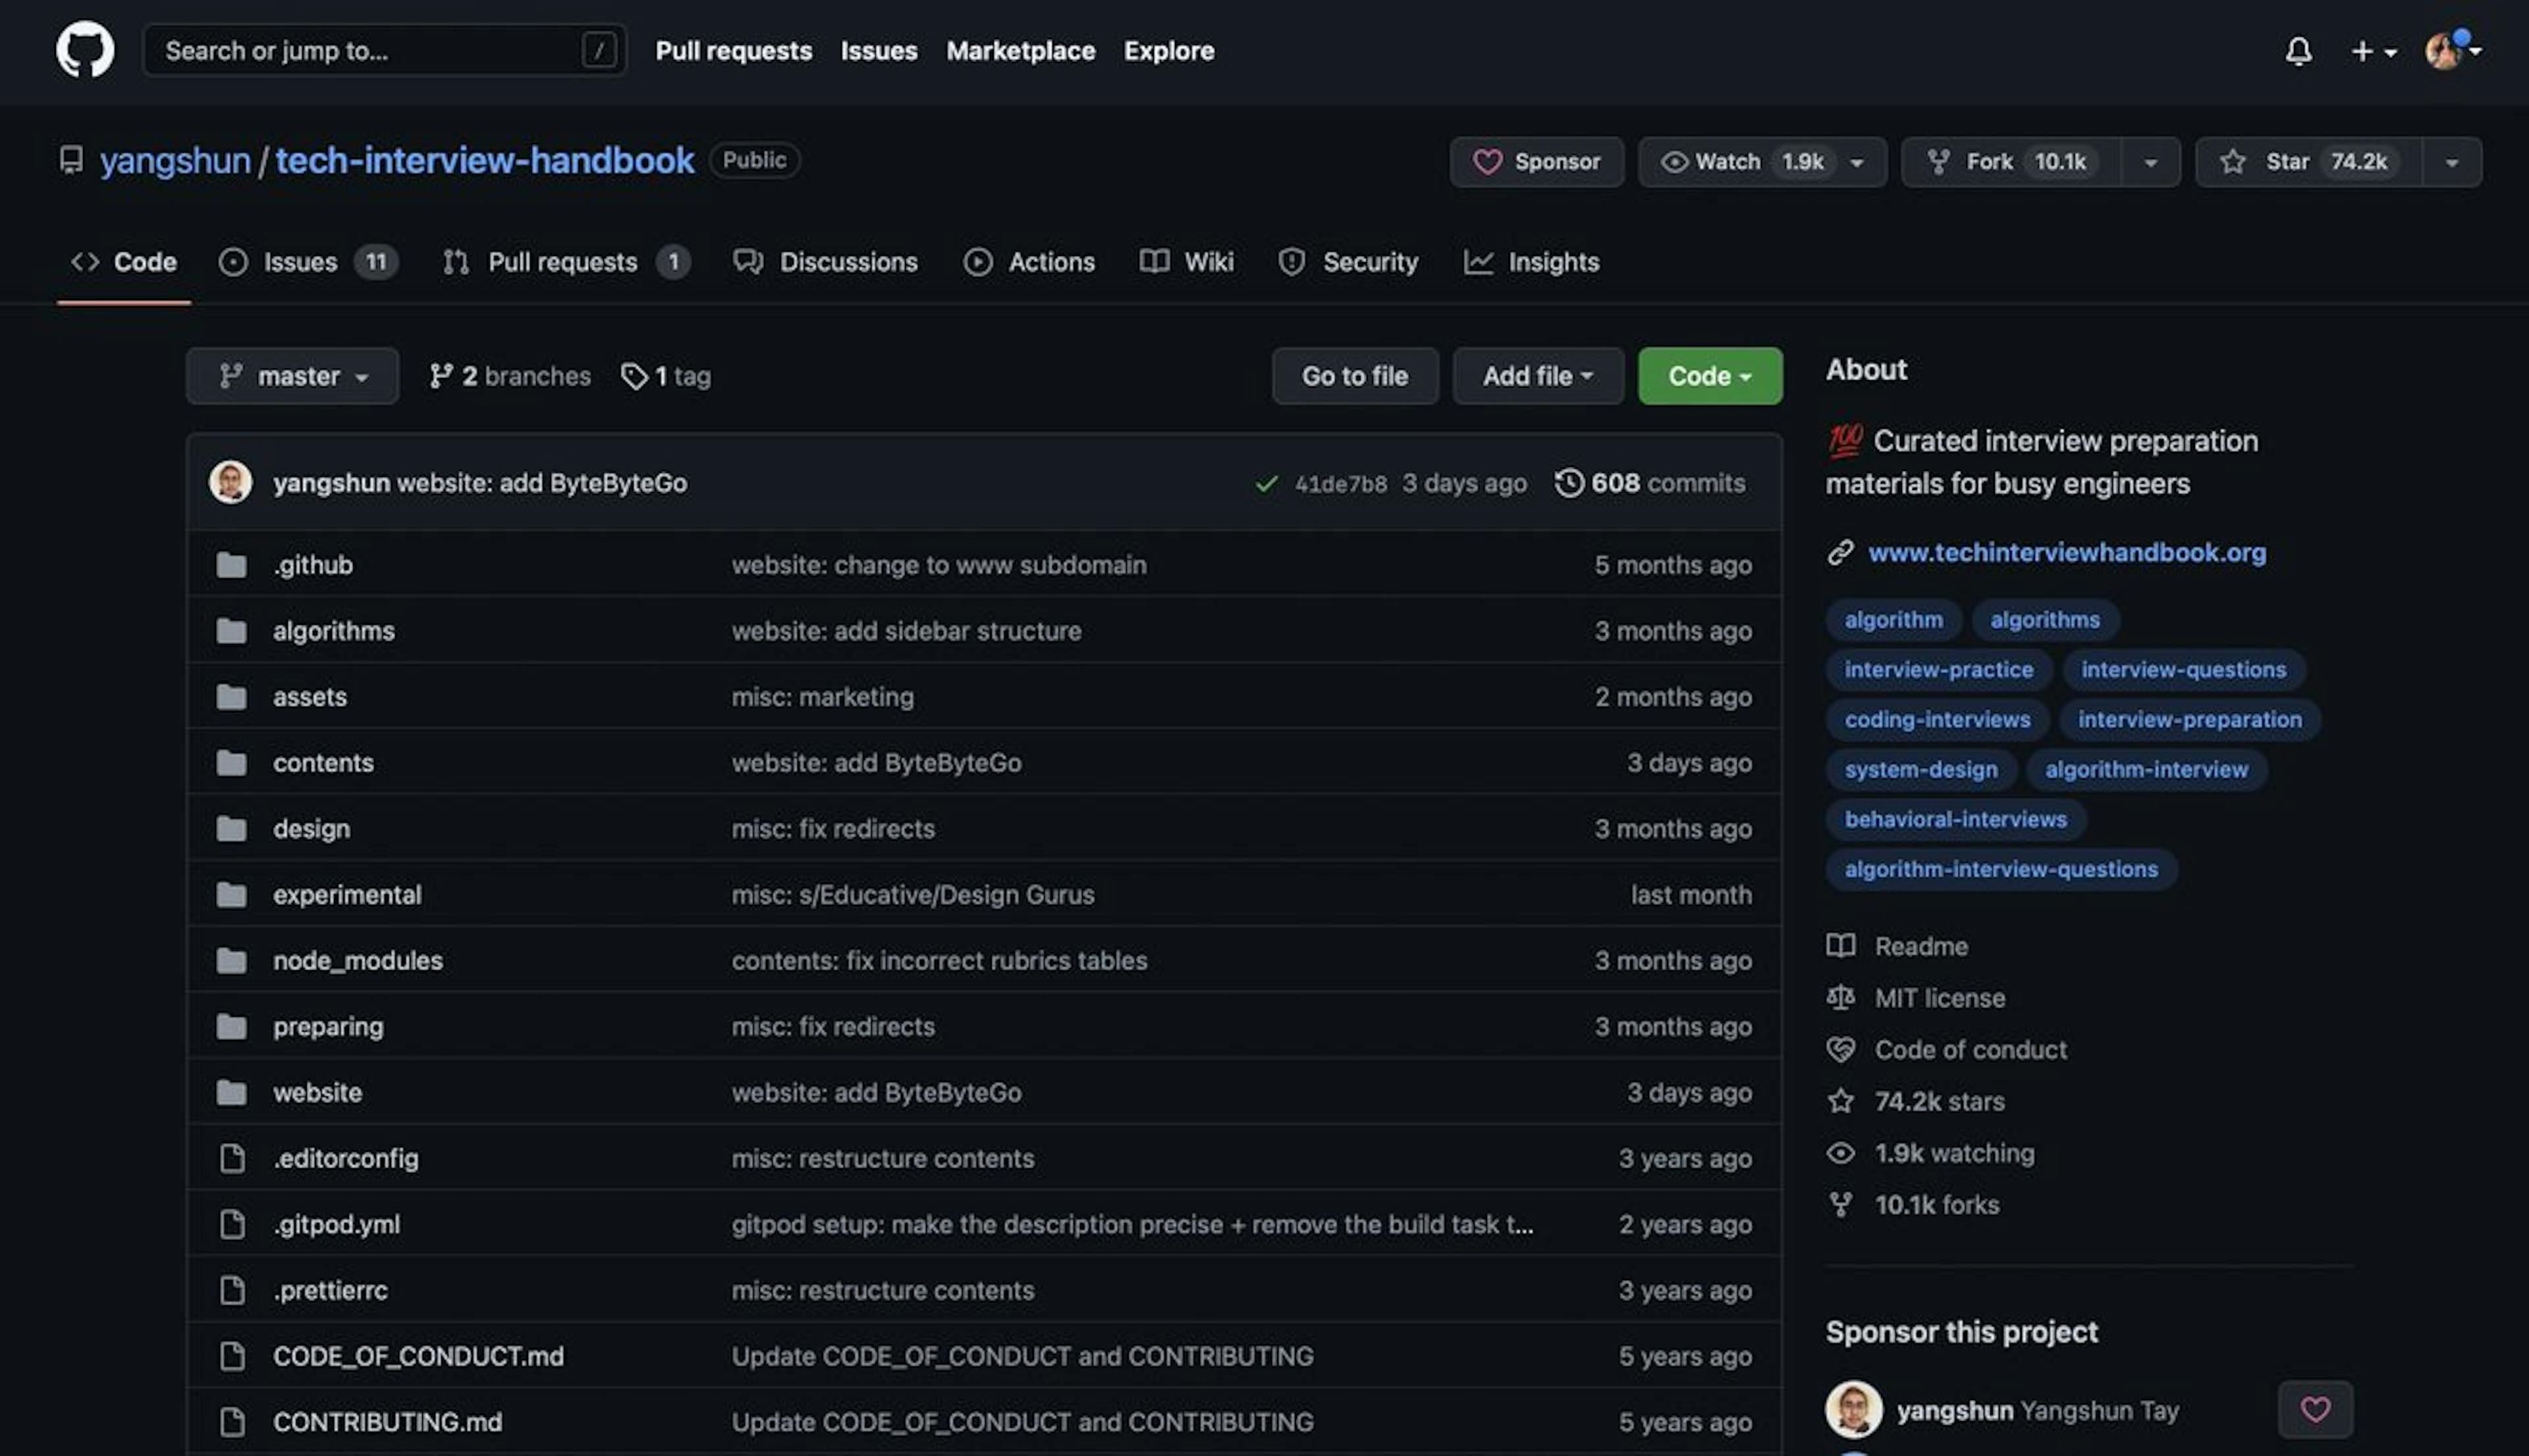
Task: Click the Sponsor heart button
Action: point(1536,161)
